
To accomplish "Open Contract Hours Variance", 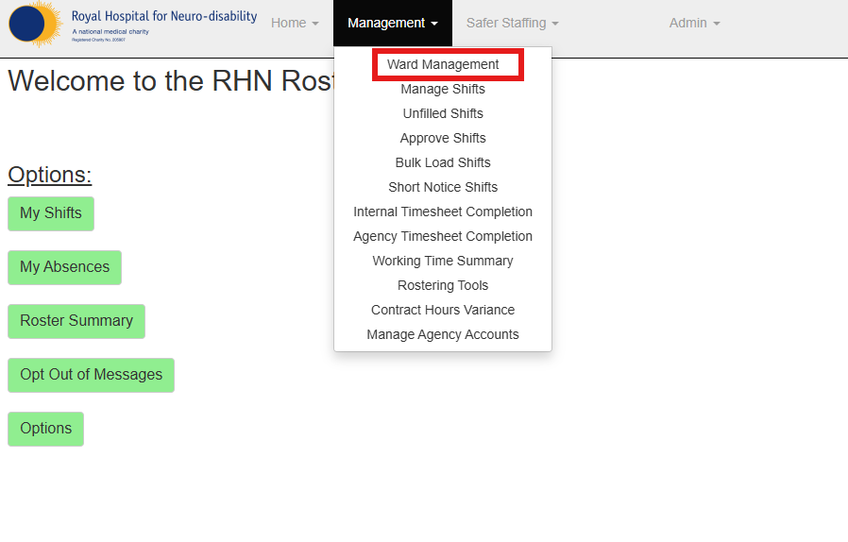I will (443, 310).
